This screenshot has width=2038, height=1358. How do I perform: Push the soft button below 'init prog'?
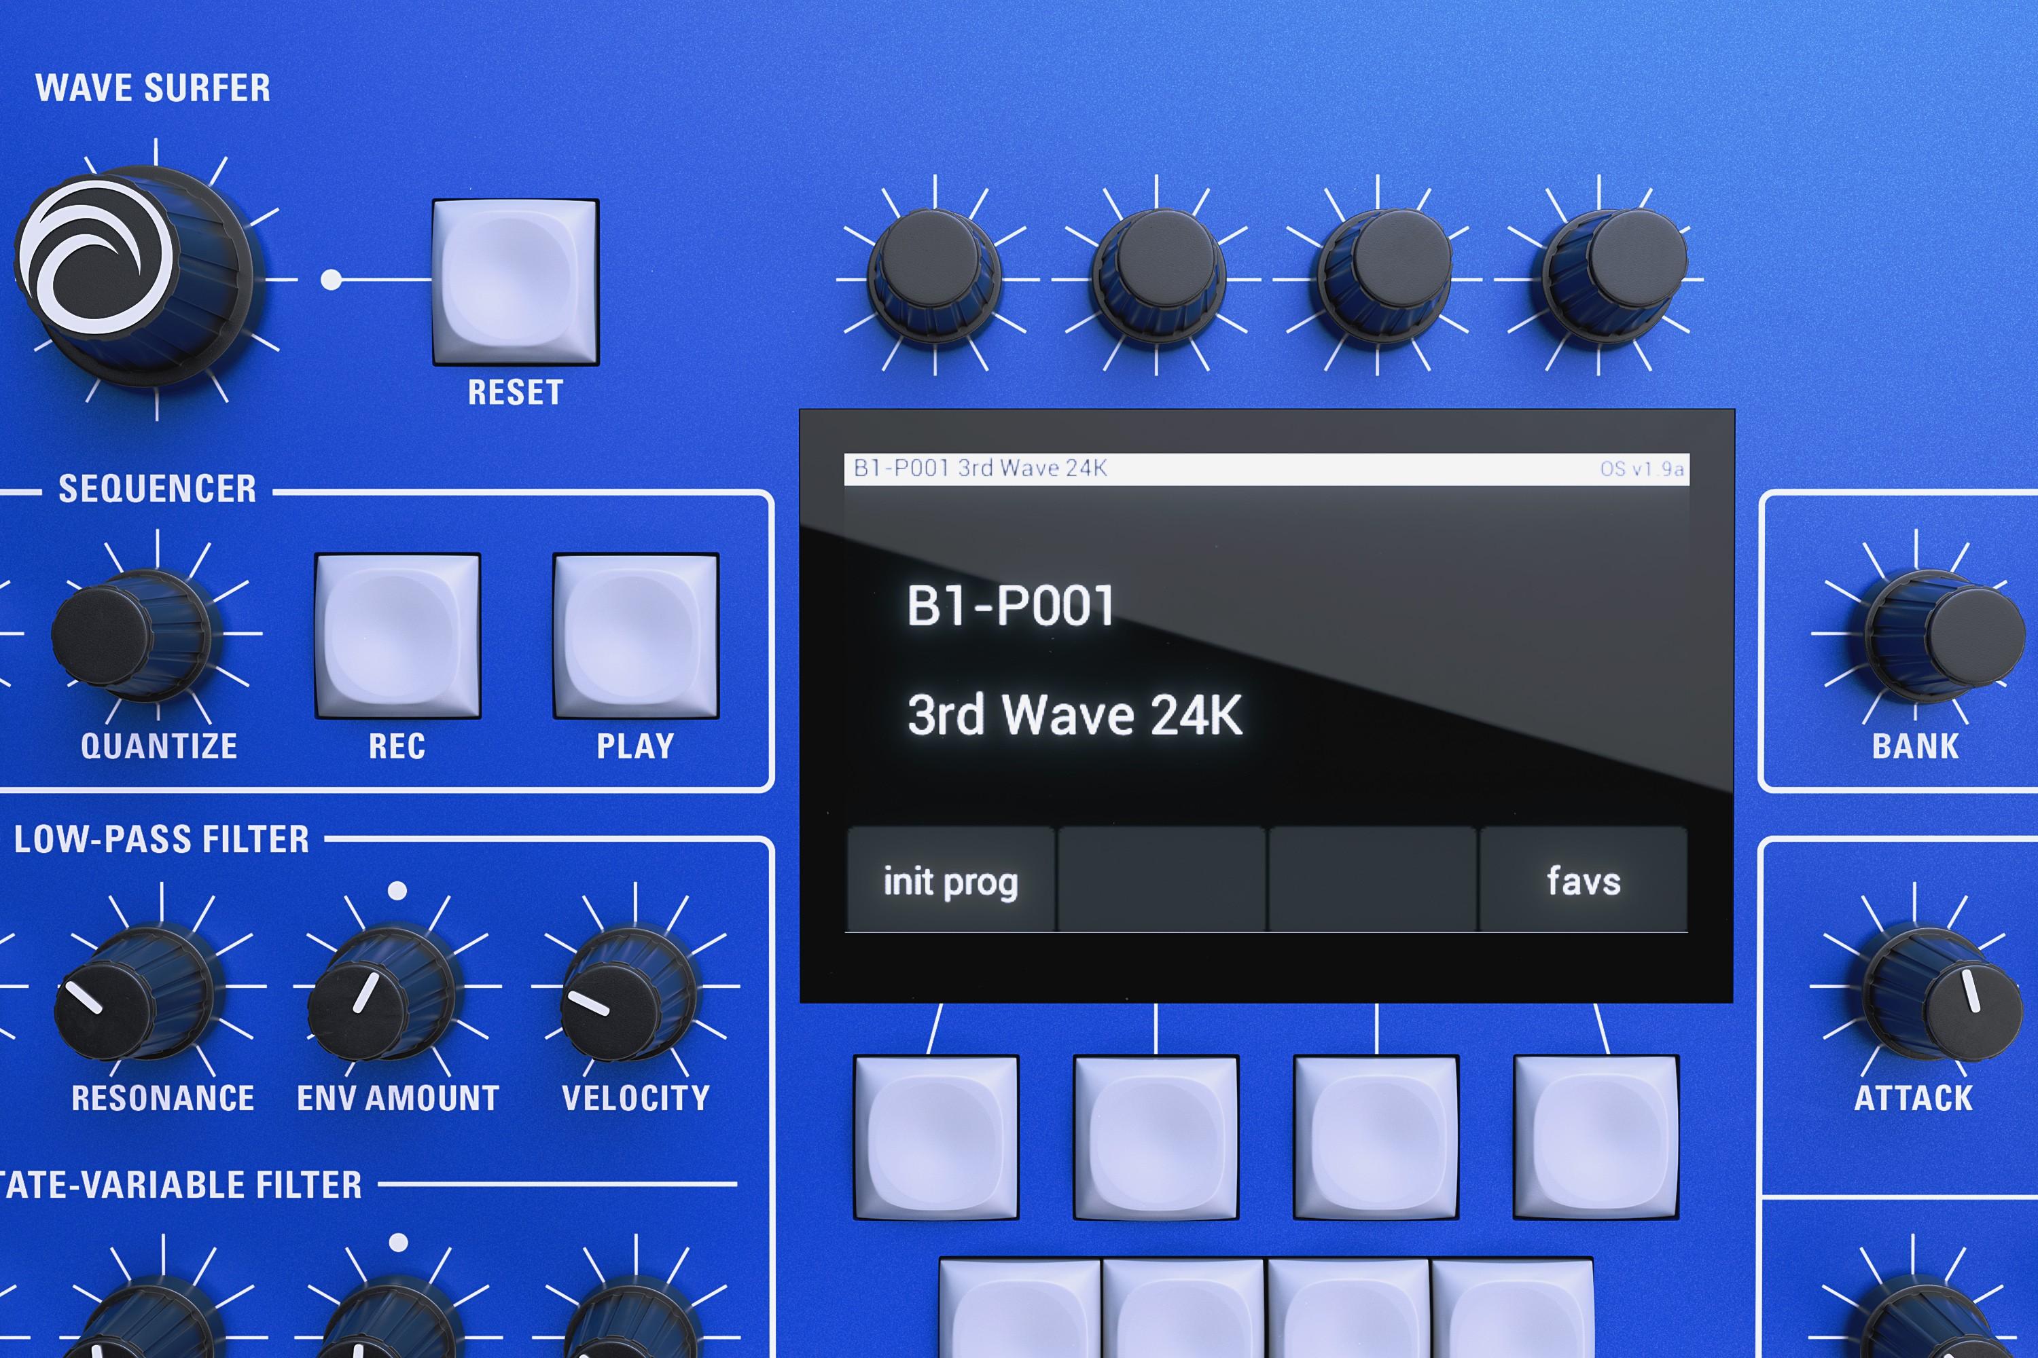(x=936, y=1137)
